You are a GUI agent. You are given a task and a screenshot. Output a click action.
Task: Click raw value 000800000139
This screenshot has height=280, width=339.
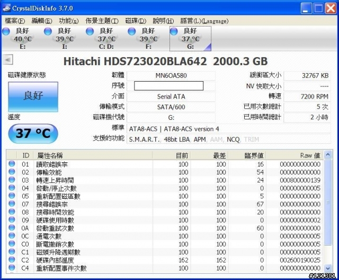click(x=300, y=180)
